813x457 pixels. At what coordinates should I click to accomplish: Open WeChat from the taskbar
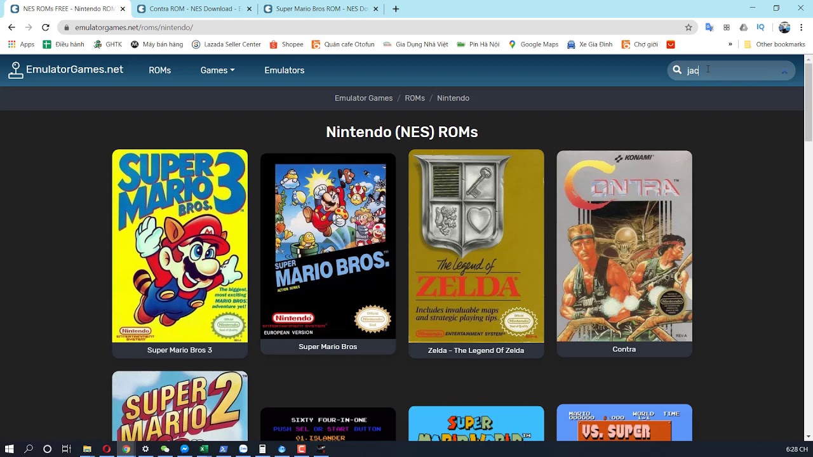click(165, 449)
